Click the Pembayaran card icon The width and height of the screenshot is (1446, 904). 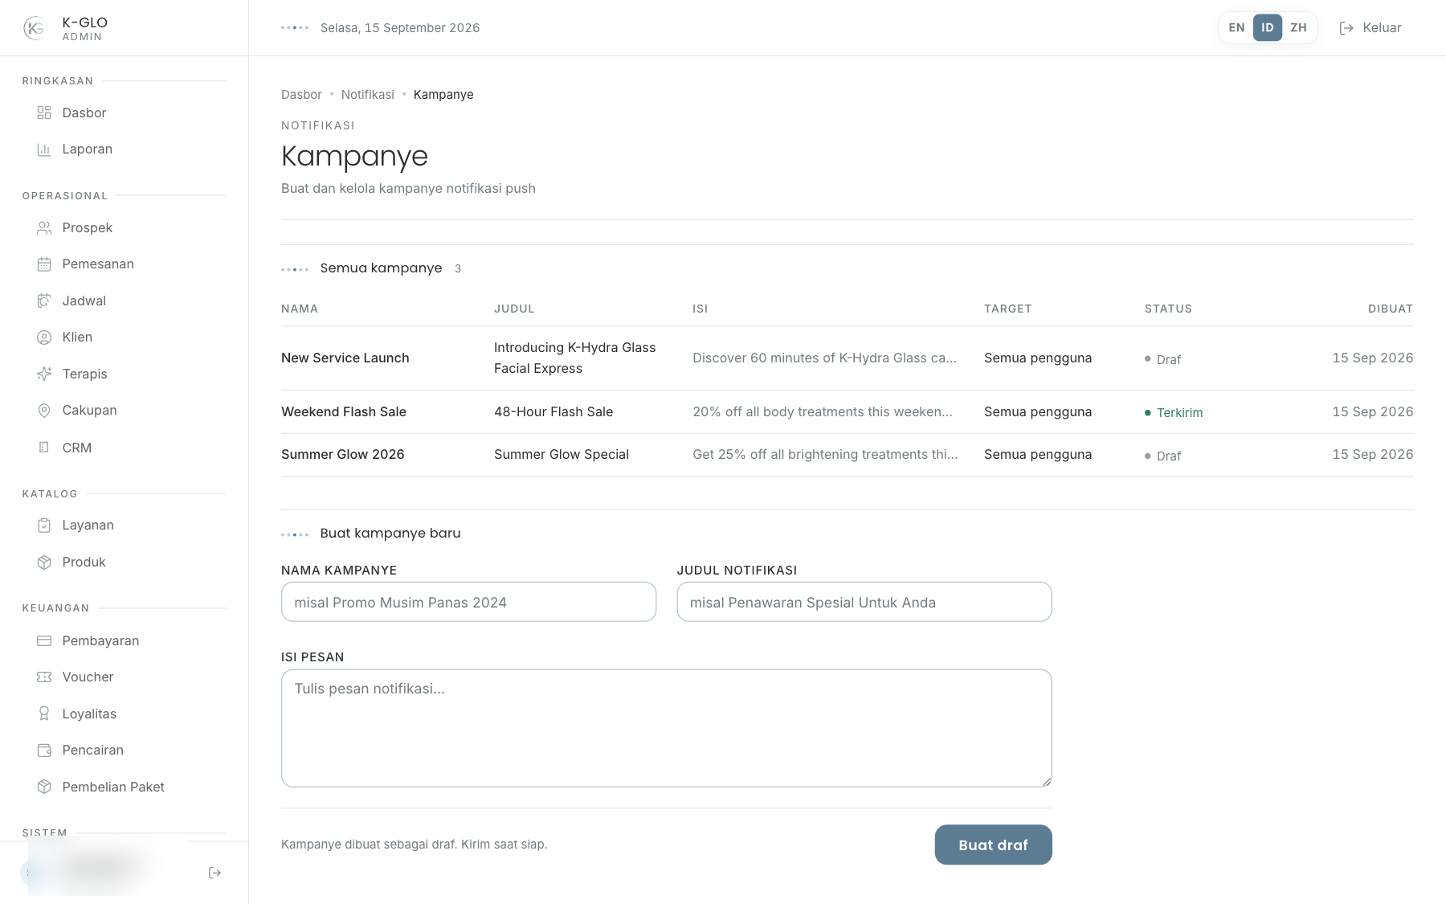[44, 641]
